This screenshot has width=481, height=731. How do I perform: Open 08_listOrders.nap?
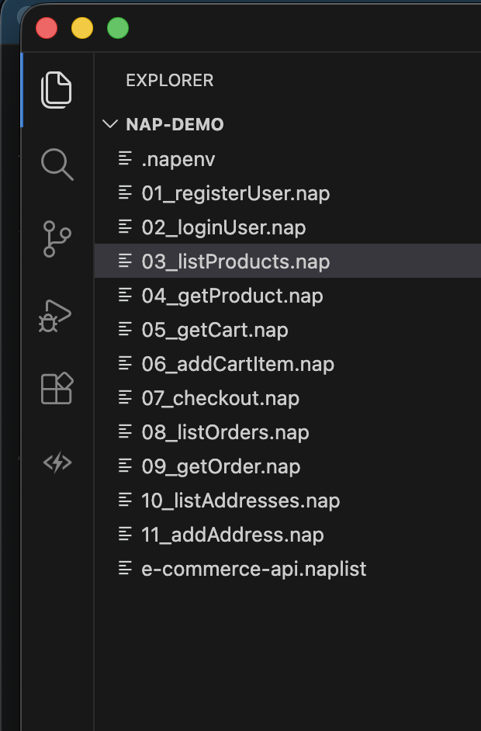(x=288, y=431)
